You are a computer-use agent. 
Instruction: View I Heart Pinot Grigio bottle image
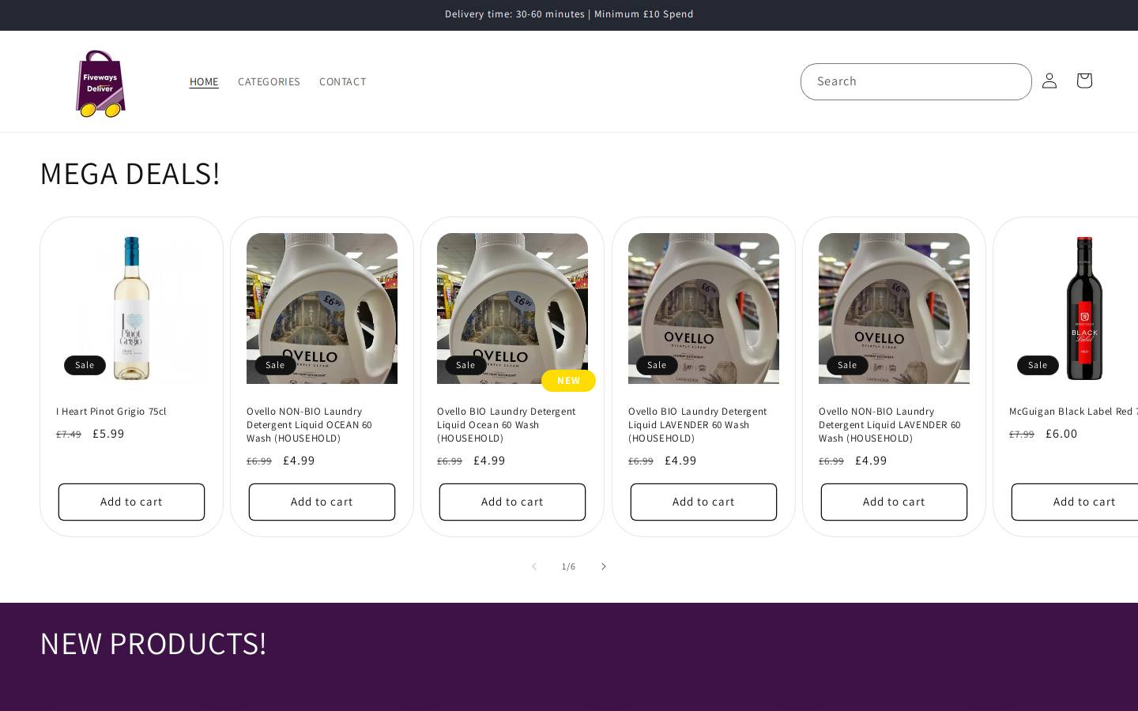coord(131,308)
